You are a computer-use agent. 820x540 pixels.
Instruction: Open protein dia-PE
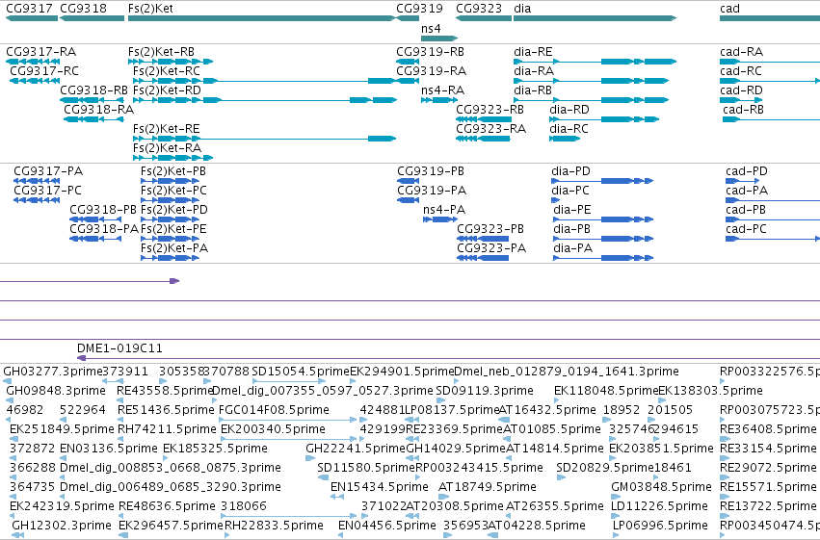[x=572, y=210]
